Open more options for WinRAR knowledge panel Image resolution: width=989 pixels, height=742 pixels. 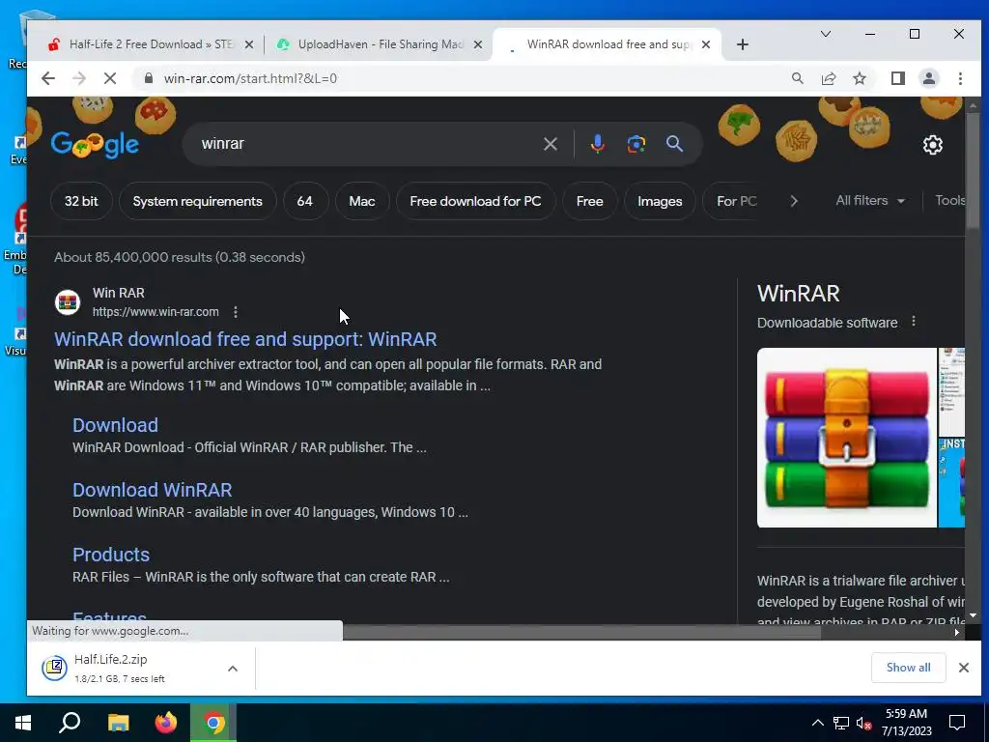(x=914, y=322)
